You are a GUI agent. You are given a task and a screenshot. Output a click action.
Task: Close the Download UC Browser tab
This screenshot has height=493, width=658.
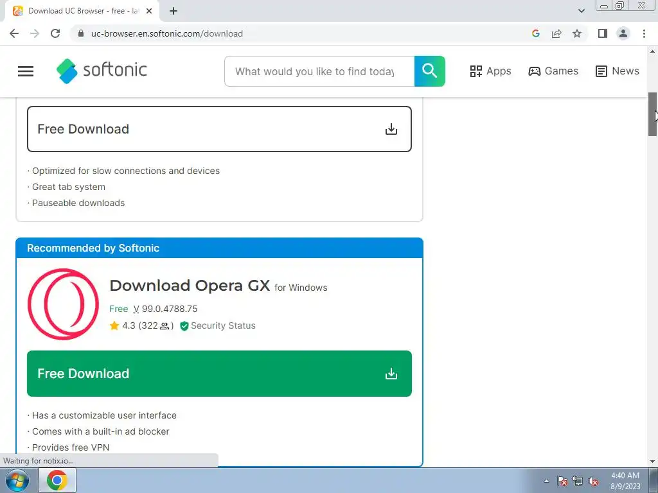click(149, 11)
